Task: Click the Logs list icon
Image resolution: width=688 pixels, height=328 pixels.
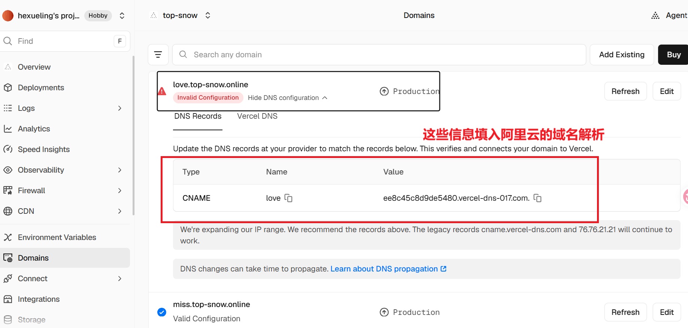Action: coord(8,108)
